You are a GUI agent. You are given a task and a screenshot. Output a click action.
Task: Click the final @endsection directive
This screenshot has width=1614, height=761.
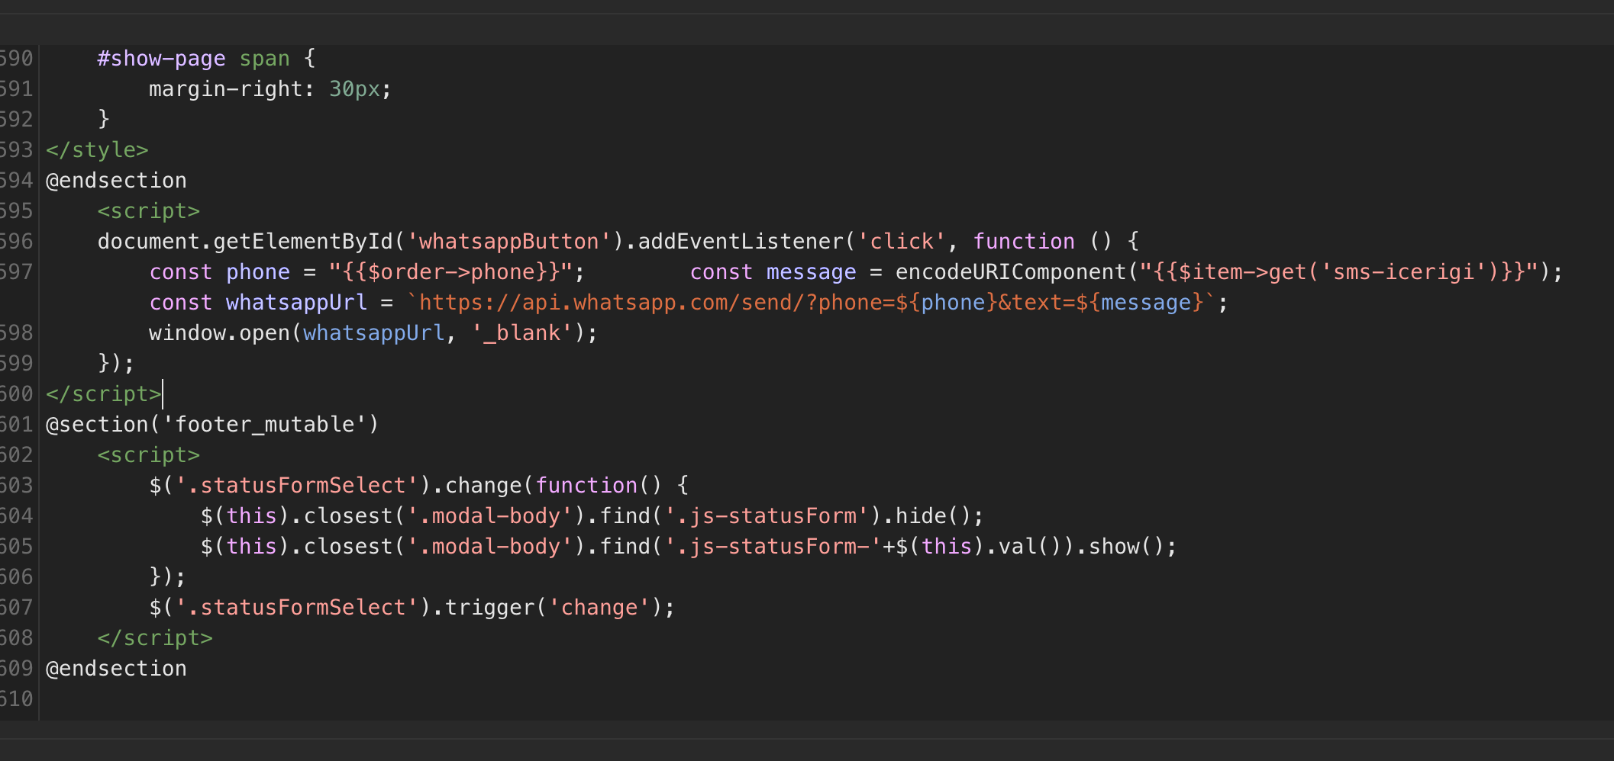point(116,669)
